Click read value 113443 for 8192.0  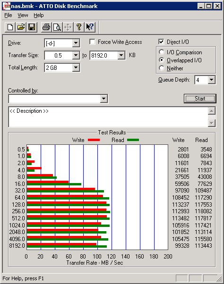[x=203, y=246]
